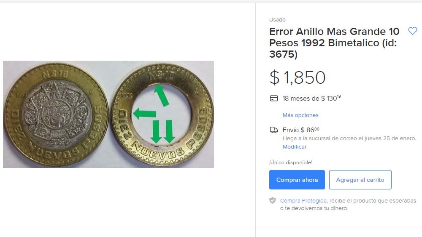This screenshot has height=237, width=422.
Task: Click the ring-only coin on right
Action: tap(162, 115)
